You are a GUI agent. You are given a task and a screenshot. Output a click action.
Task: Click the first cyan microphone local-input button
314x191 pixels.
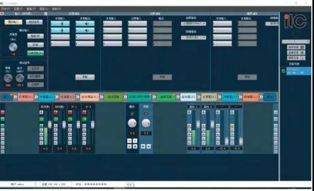60,24
